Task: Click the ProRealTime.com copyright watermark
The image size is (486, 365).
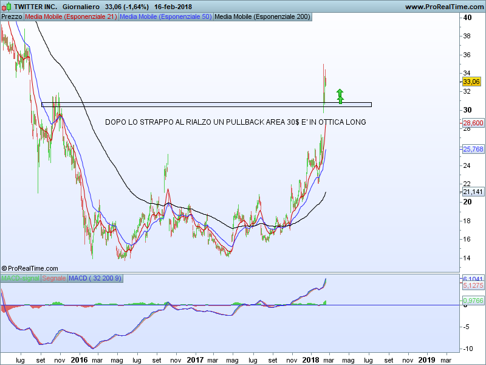Action: click(x=30, y=268)
